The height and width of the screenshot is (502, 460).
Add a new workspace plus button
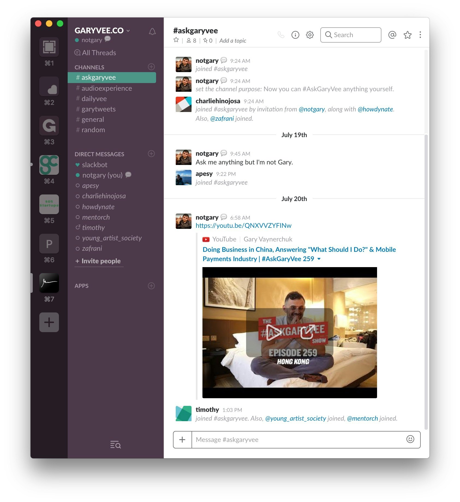click(49, 322)
